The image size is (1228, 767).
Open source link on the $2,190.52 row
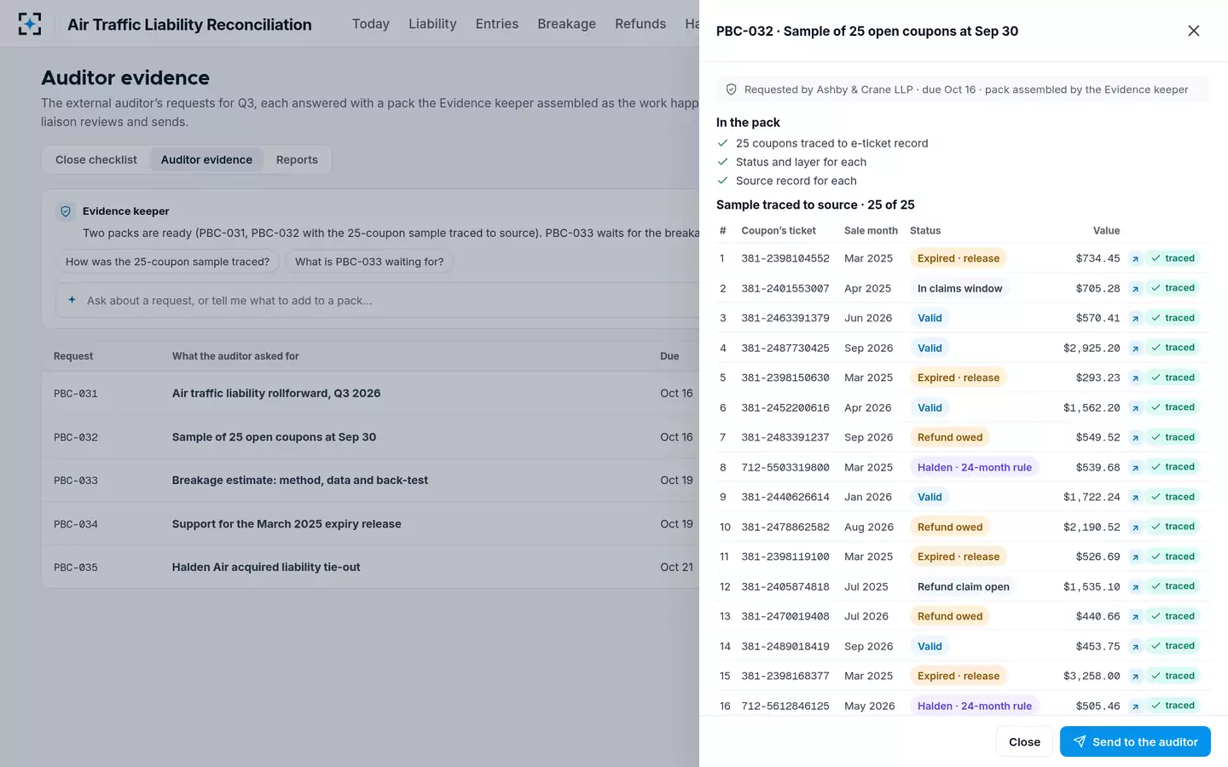[1135, 527]
